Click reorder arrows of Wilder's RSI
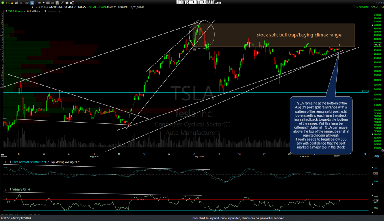This screenshot has height=221, width=384. [x=10, y=189]
